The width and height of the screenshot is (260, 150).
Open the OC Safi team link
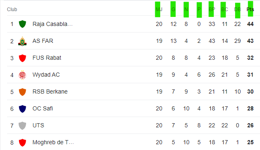click(43, 108)
